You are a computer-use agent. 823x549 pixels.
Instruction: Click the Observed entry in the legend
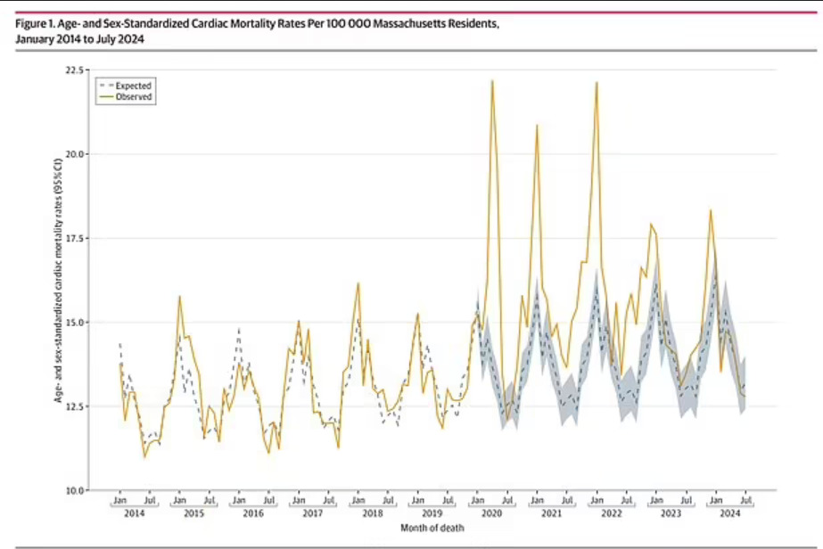point(134,96)
